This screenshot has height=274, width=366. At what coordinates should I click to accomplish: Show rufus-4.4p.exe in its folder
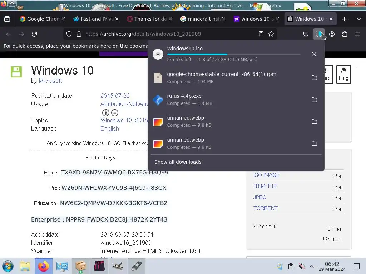point(314,100)
